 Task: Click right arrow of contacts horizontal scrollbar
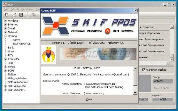[168, 63]
